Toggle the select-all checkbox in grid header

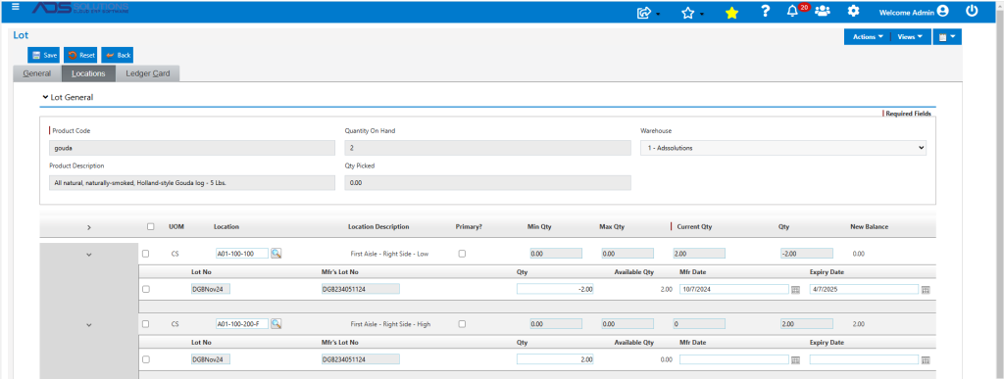(150, 226)
